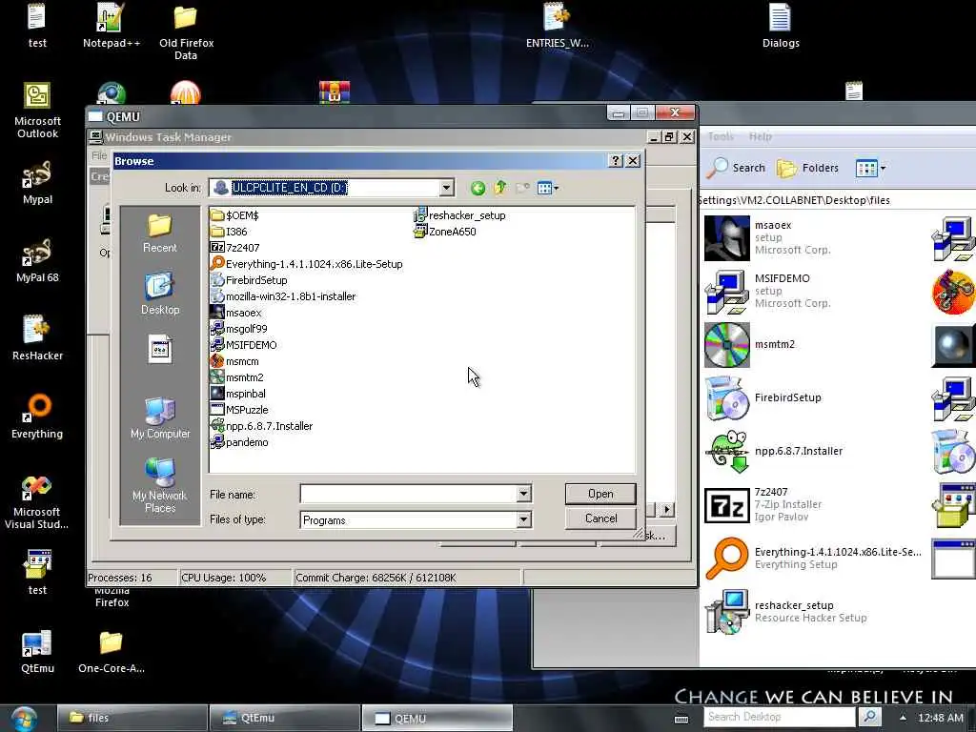
Task: Expand the Look in drive dropdown
Action: 446,188
